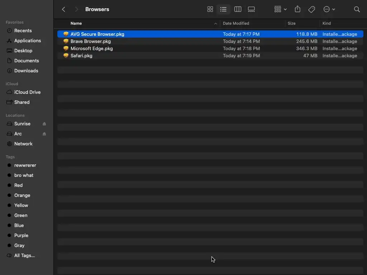The image size is (367, 275).
Task: Click the package icon of Brave Browser.pkg
Action: point(66,41)
